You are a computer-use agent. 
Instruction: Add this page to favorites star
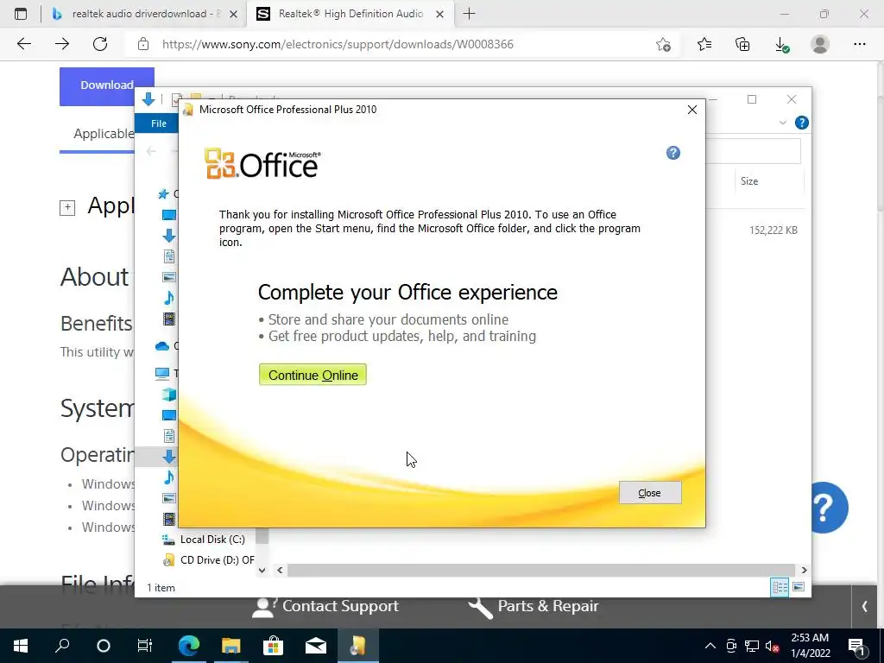click(x=664, y=45)
